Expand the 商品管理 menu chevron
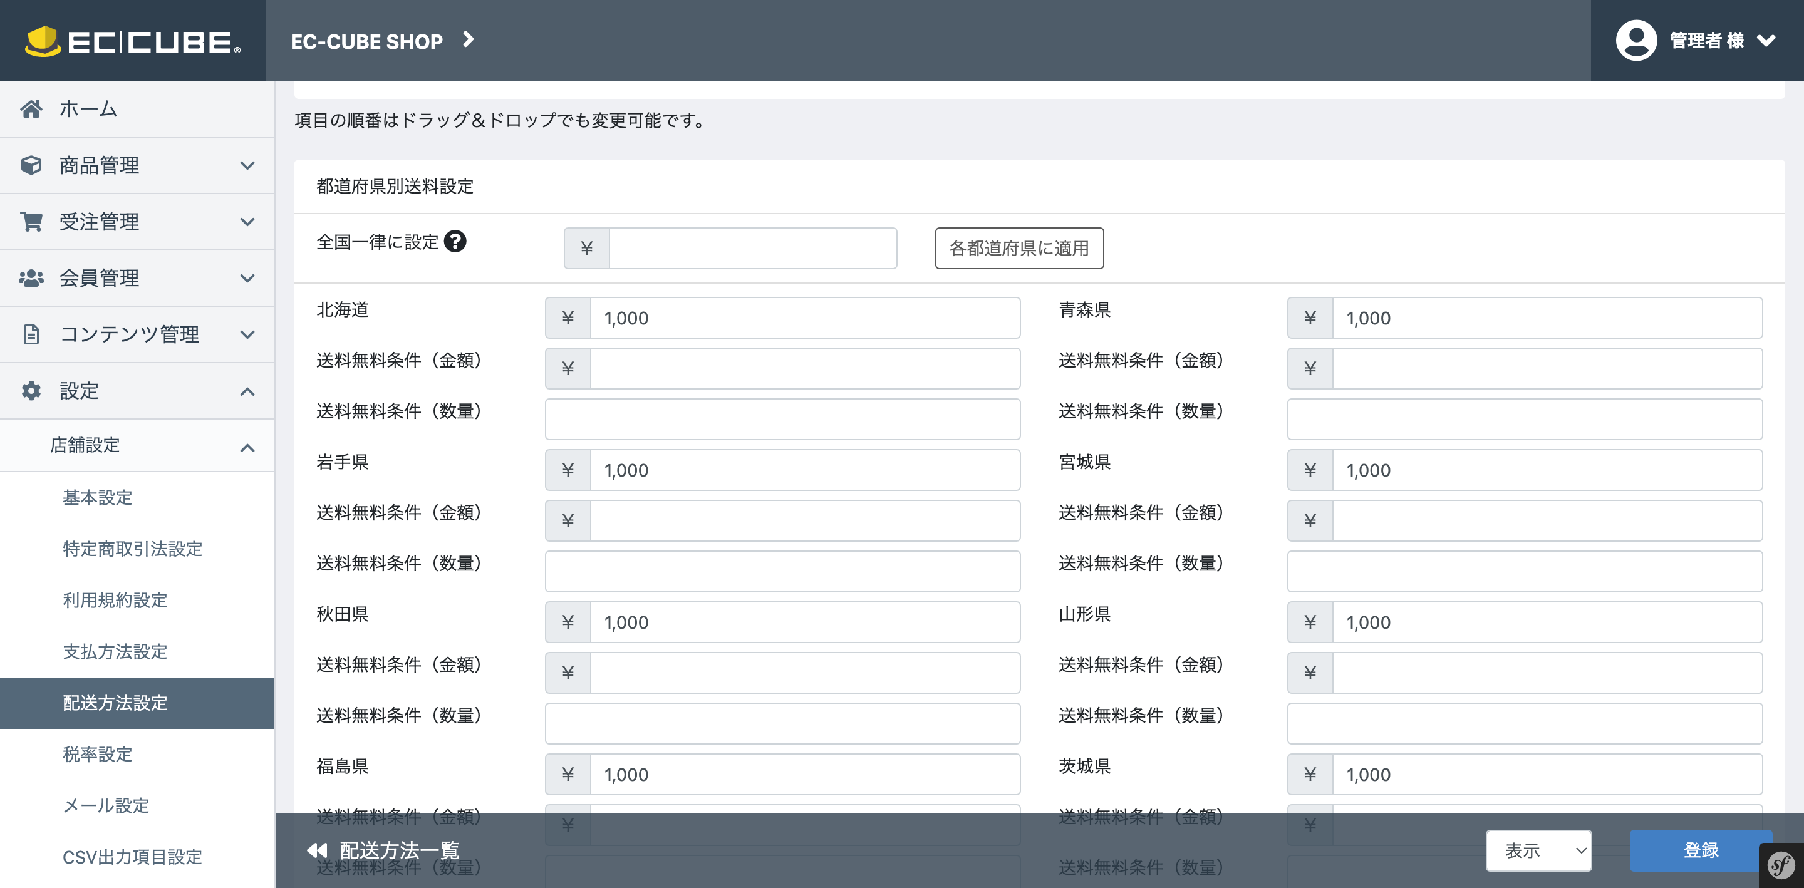The image size is (1804, 888). (x=247, y=166)
